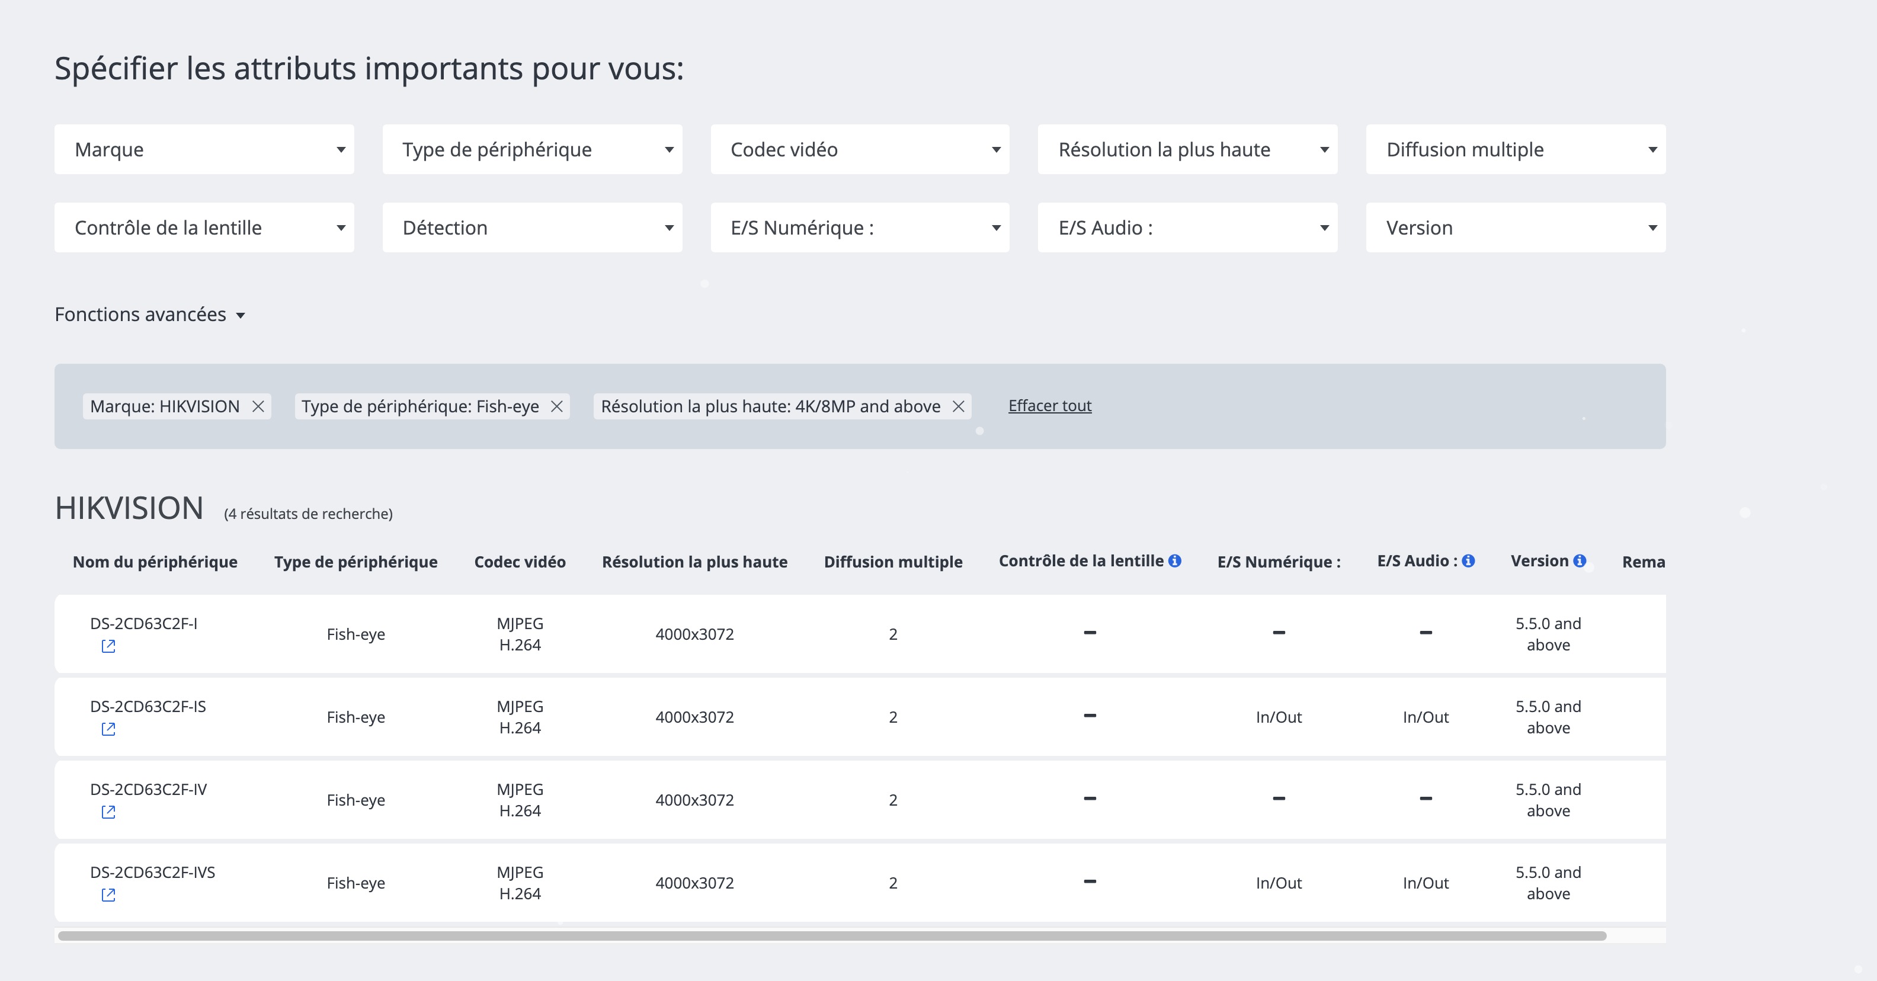Open external link icon for DS-2CD63C2F-IVS

108,895
